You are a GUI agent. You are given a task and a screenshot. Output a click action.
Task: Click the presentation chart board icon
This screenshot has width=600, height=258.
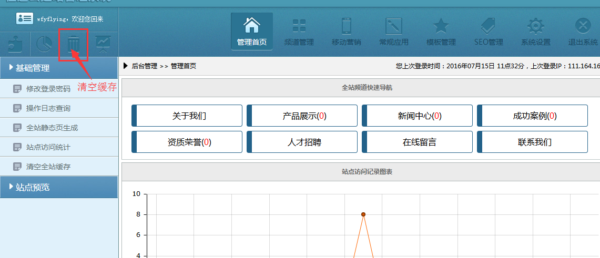point(103,44)
